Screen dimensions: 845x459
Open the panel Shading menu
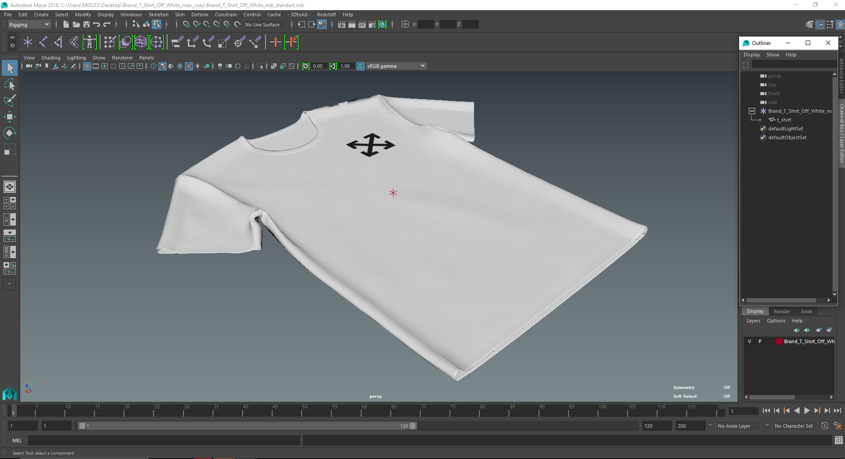(51, 58)
